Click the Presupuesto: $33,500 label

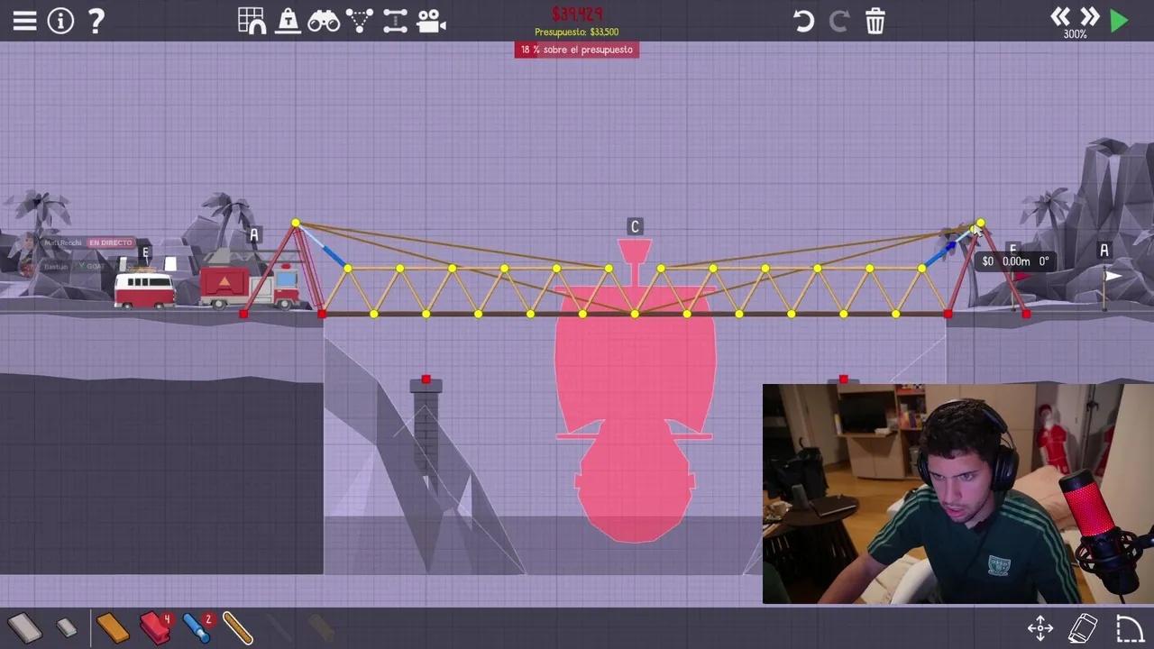[x=577, y=32]
